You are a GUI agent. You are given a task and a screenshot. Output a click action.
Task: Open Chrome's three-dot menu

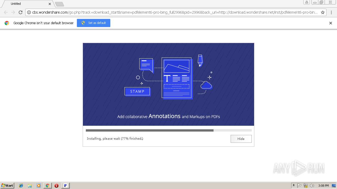tap(331, 12)
